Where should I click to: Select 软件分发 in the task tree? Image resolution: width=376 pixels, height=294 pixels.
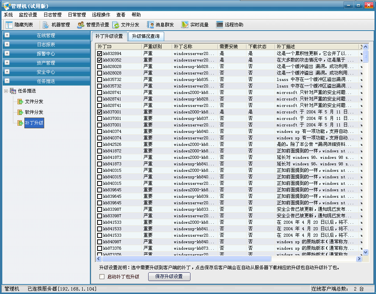pos(34,112)
